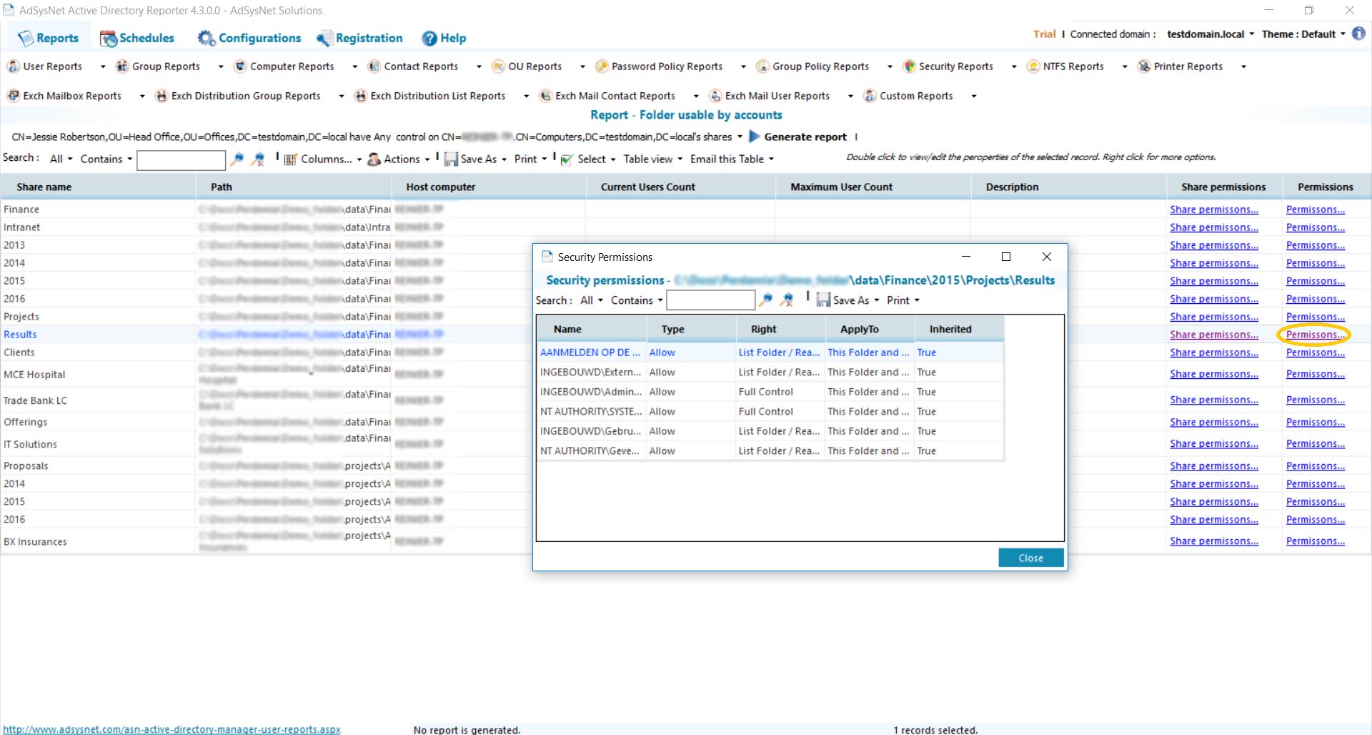The image size is (1372, 735).
Task: Click the Group Policy Reports icon
Action: coord(762,66)
